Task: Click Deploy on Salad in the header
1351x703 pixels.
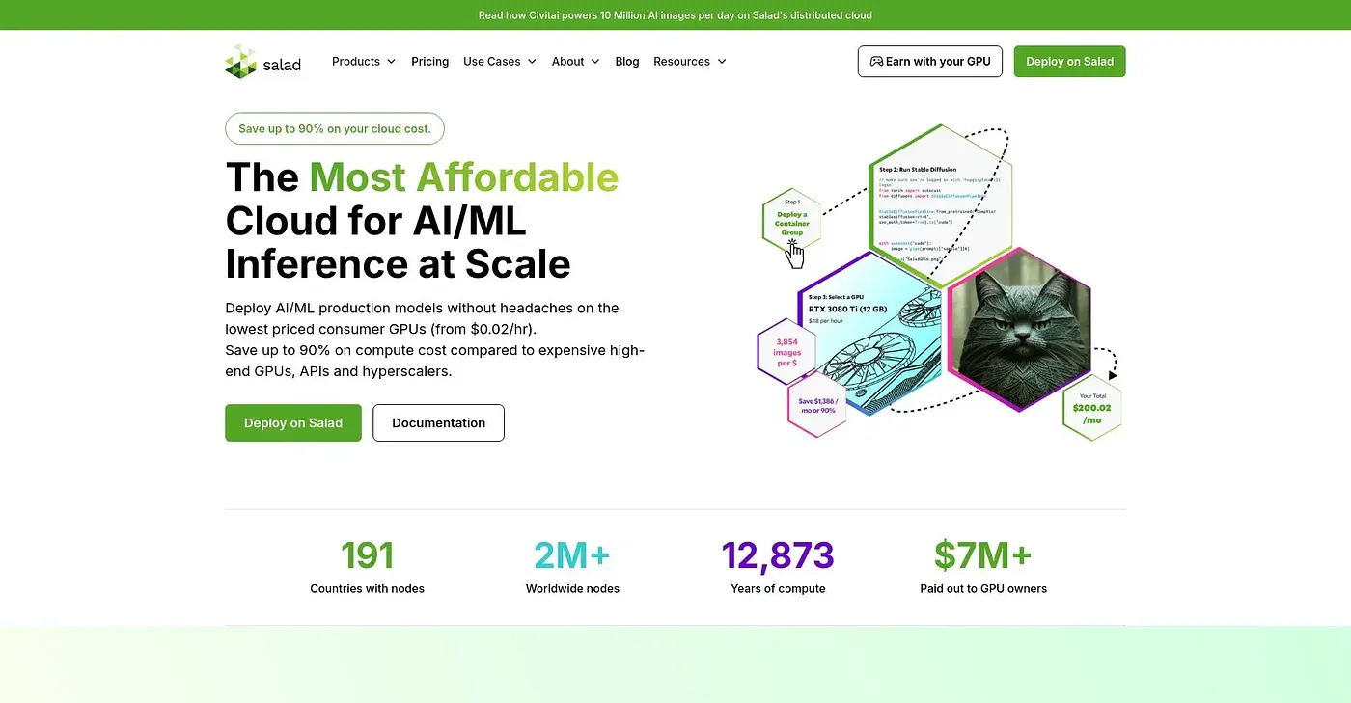Action: pos(1069,62)
